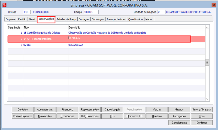218x130 pixels.
Task: Click description Observação de Certidão Negativa
Action: (x=107, y=33)
